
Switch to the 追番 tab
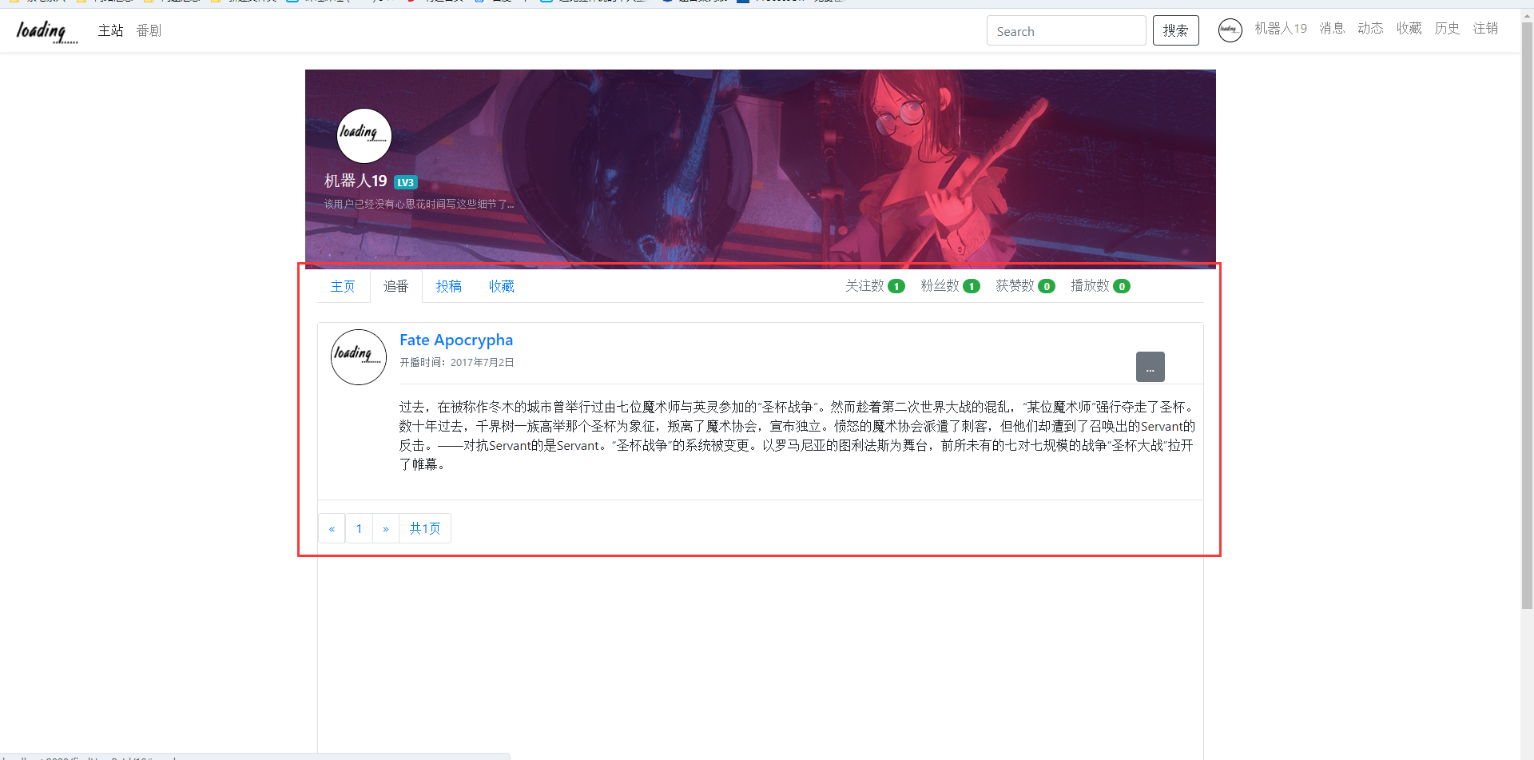395,286
